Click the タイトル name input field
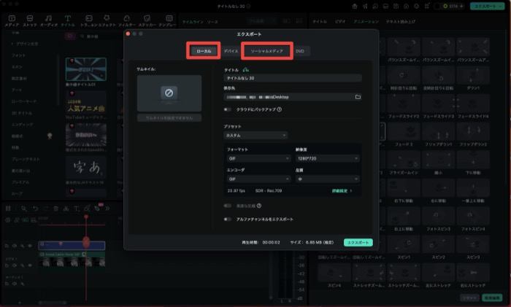511x307 pixels. 293,78
